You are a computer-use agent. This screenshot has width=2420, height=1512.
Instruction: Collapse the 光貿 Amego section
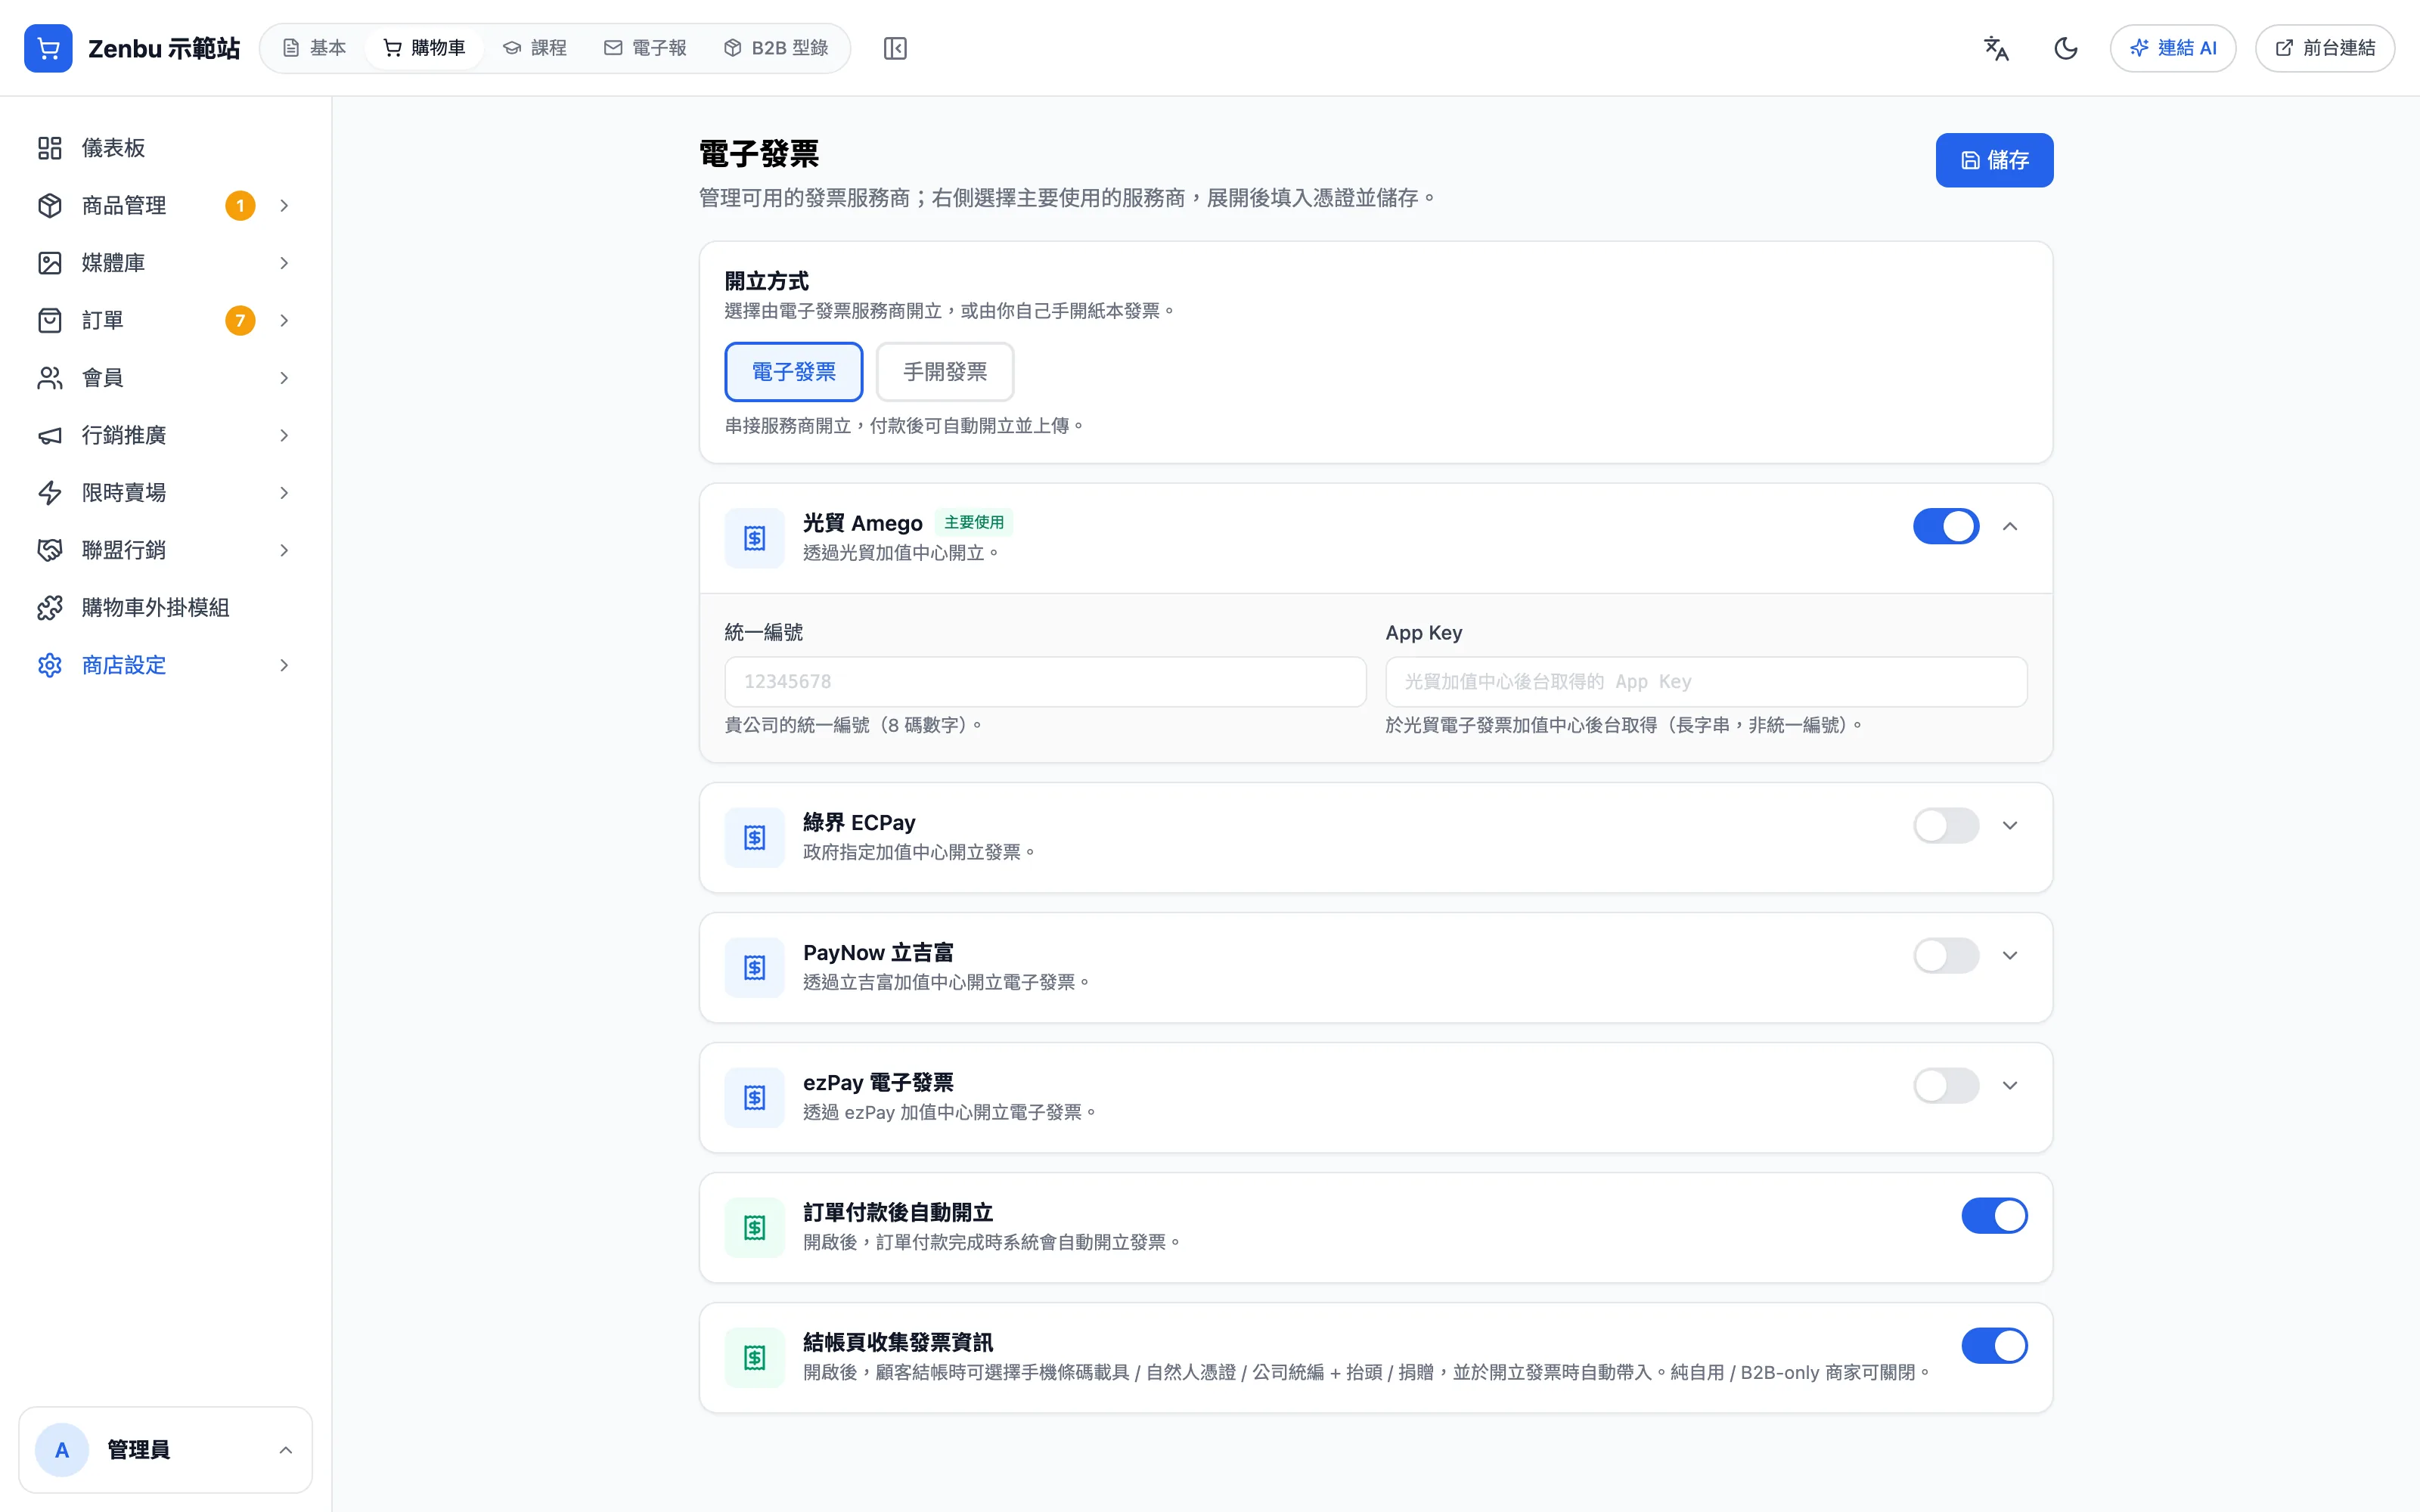point(2009,526)
